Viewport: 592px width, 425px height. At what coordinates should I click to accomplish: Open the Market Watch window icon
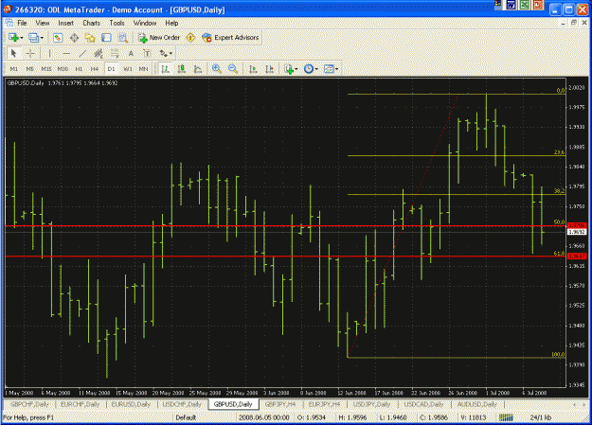coord(58,38)
